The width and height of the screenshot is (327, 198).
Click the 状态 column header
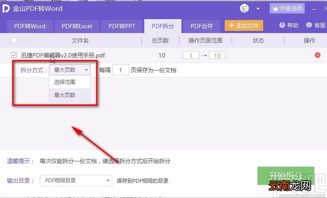point(258,40)
